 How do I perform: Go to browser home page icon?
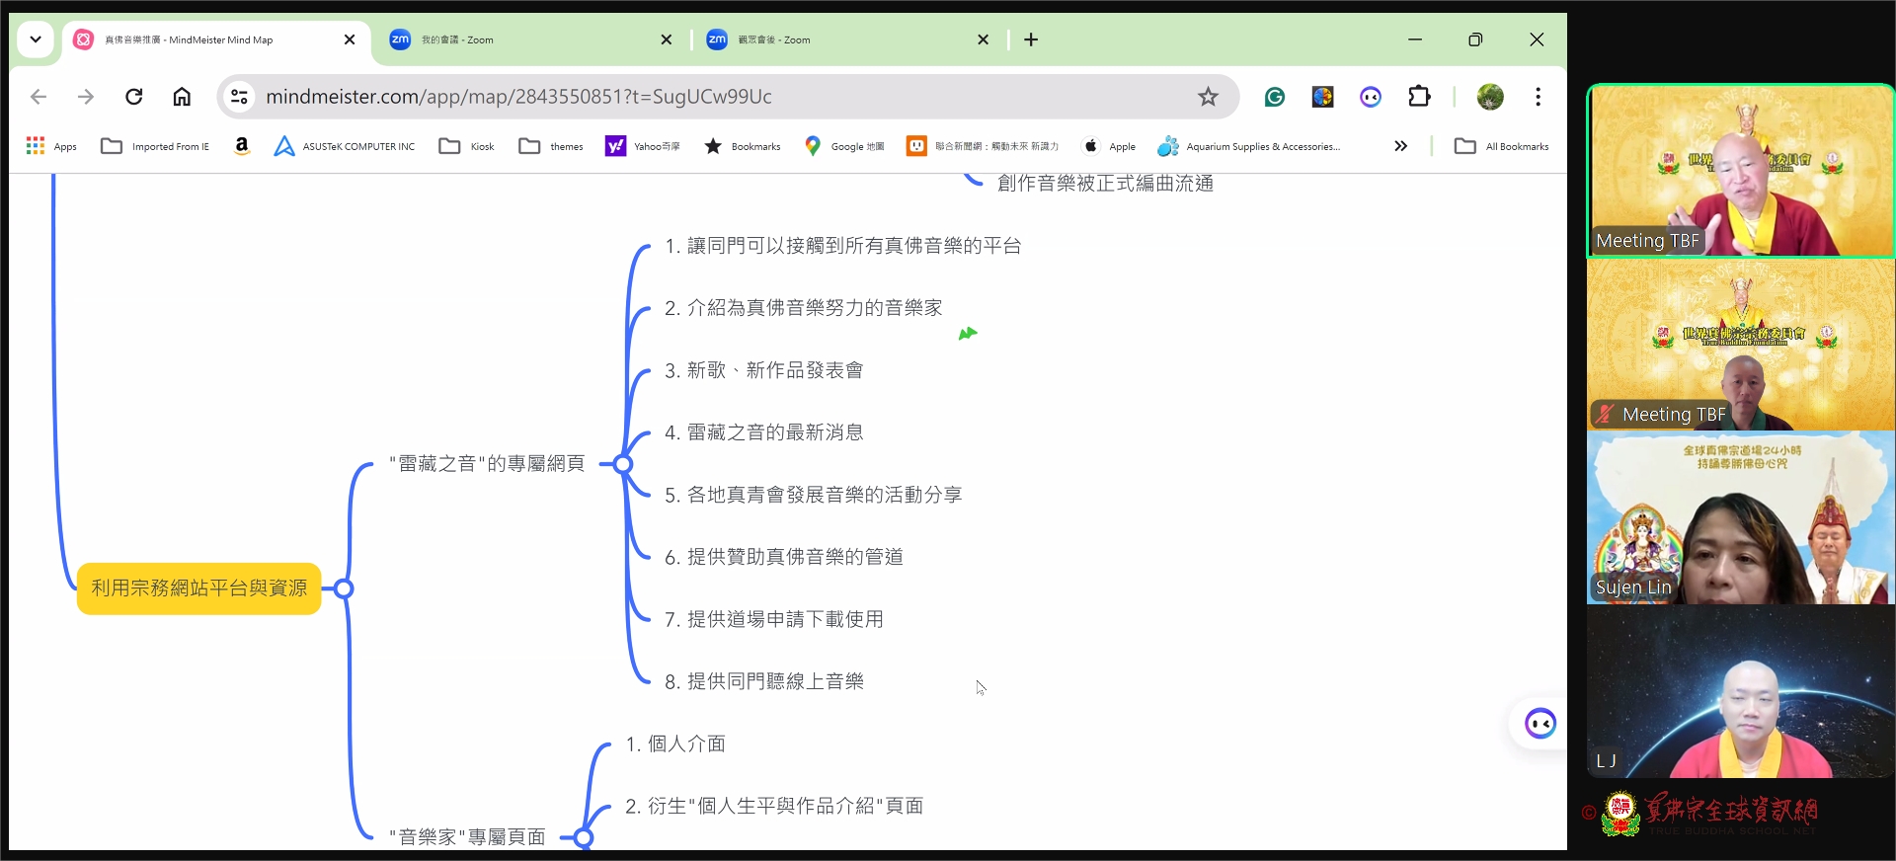[x=182, y=97]
